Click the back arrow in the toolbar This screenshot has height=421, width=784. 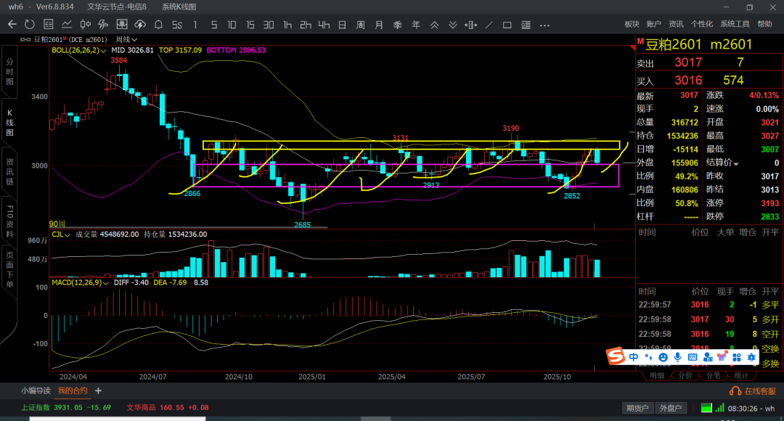click(x=12, y=24)
